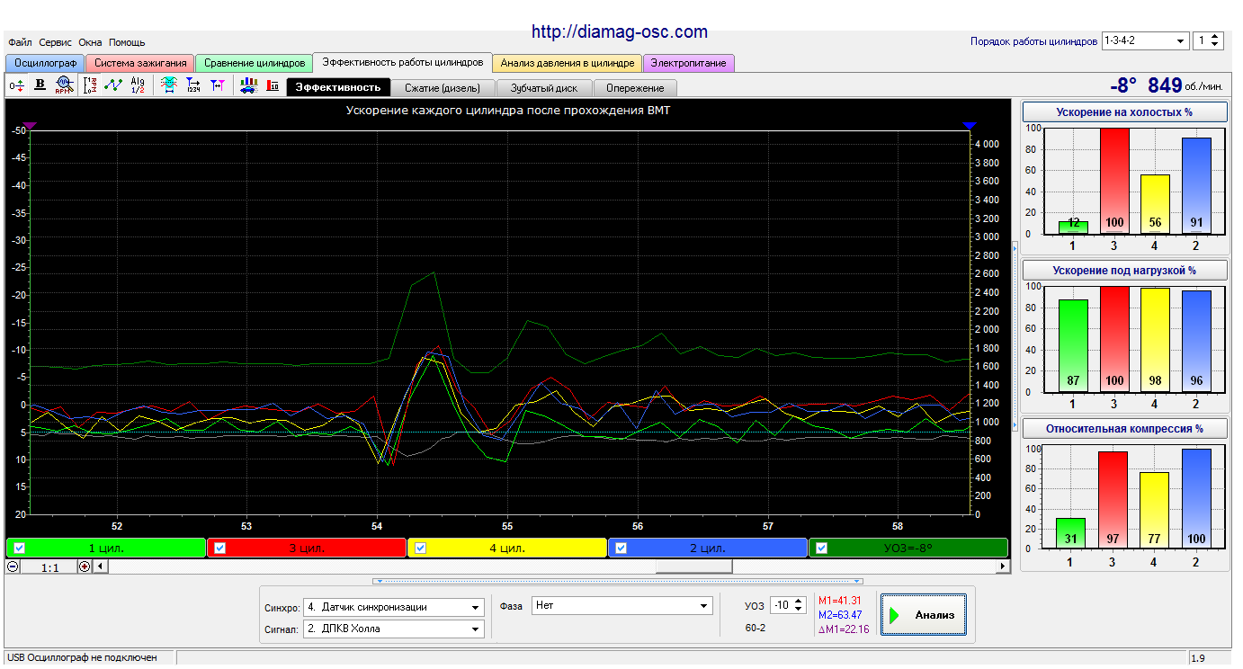
Task: Click the cyan curve measurement toolbar icon
Action: [168, 85]
